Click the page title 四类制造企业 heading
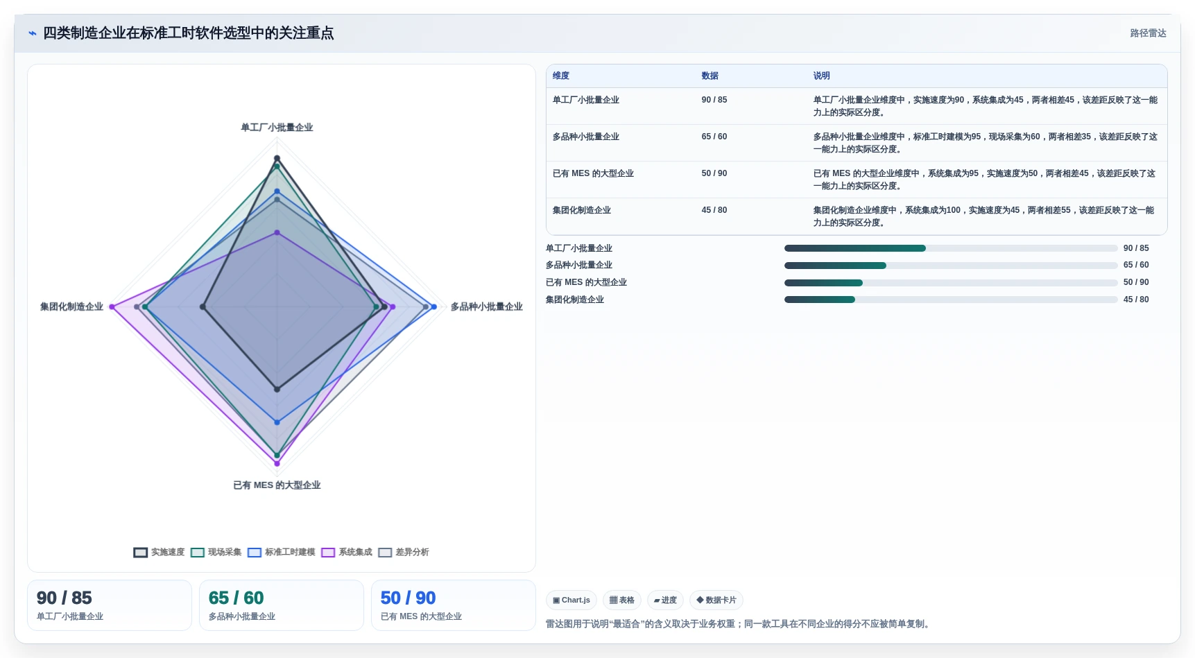1195x658 pixels. 188,33
